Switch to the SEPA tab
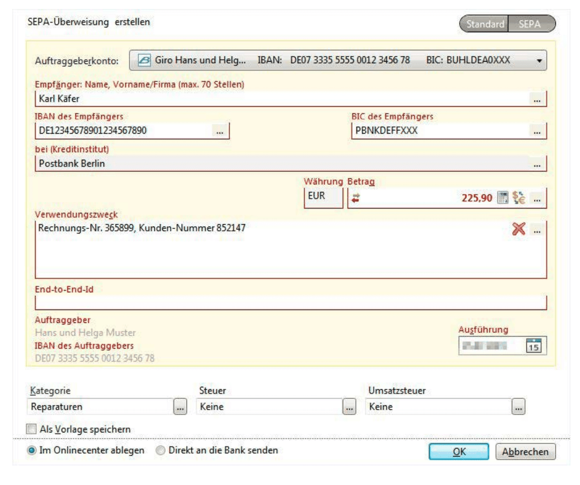Screen dimensions: 580x485 [x=530, y=24]
